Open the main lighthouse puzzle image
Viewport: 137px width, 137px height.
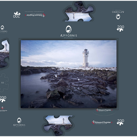point(68,74)
